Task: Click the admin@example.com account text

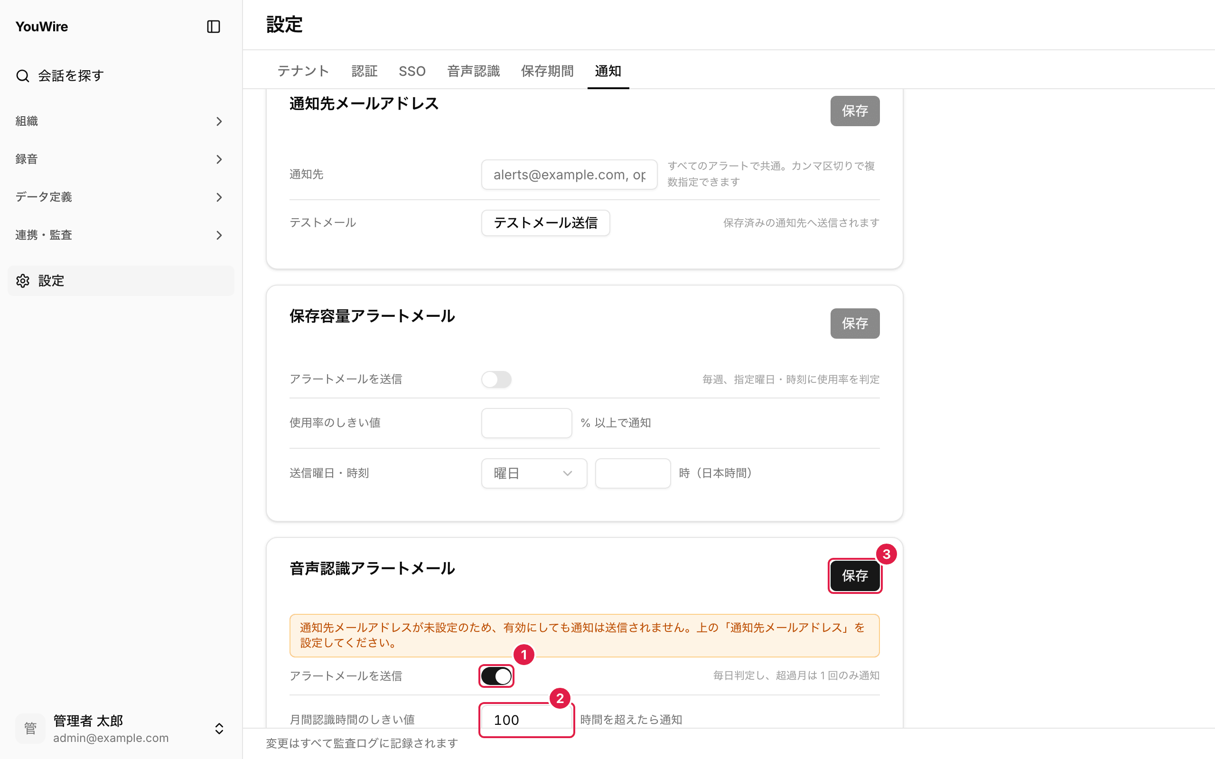Action: point(111,738)
